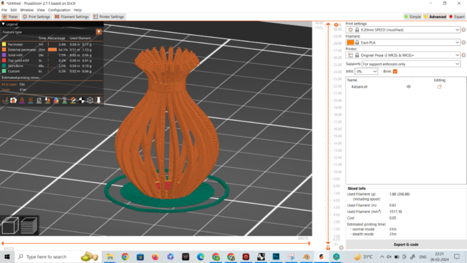
Task: Select Simple mode
Action: click(x=412, y=16)
